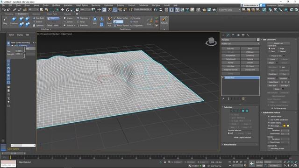Image resolution: width=299 pixels, height=168 pixels.
Task: Open the Scripting menu
Action: point(121,5)
